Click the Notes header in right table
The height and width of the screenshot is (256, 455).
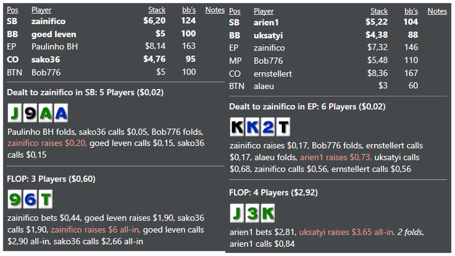coord(437,11)
